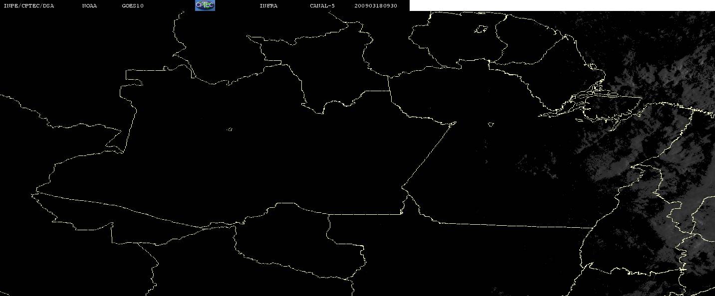The height and width of the screenshot is (296, 715).
Task: Click the INFRA channel type label
Action: pyautogui.click(x=268, y=6)
